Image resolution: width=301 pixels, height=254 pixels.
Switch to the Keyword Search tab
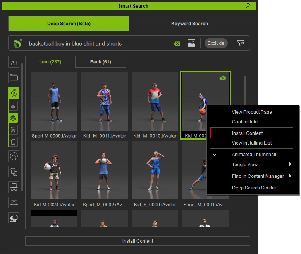point(190,24)
